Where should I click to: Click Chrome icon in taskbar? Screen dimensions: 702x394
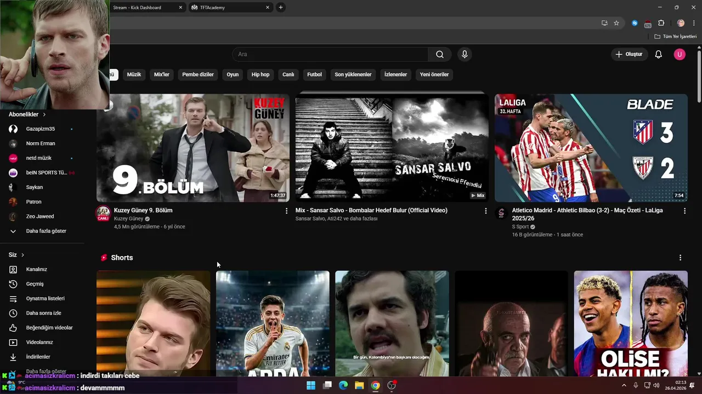coord(375,385)
